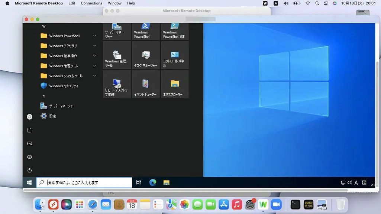
Task: Open the Explorer tile in Start menu
Action: (175, 84)
